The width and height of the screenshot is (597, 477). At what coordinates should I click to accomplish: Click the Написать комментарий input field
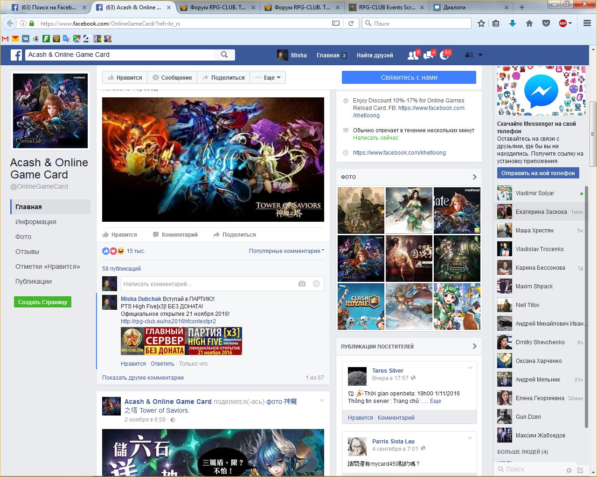[208, 284]
